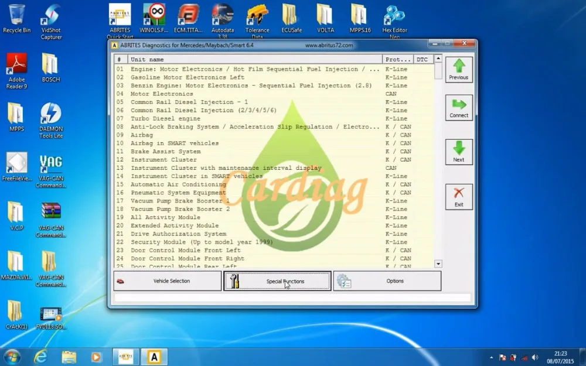The width and height of the screenshot is (586, 366).
Task: Open Special Functions
Action: 277,281
